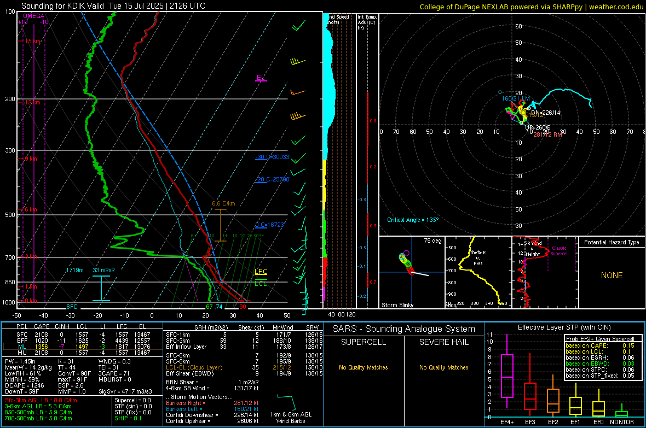
Task: Click the 15 km height marker
Action: pos(32,41)
